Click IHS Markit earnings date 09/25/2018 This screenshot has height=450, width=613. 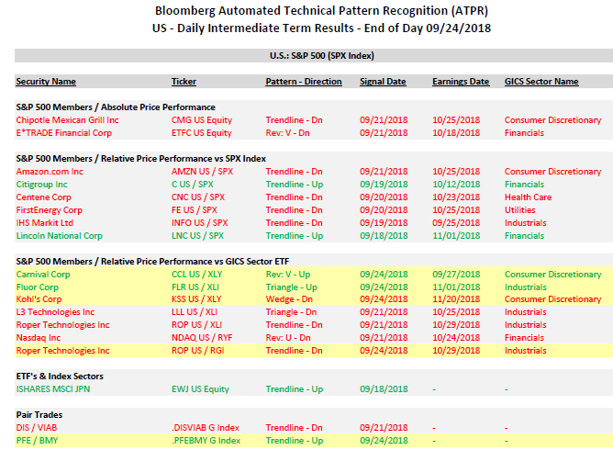456,223
